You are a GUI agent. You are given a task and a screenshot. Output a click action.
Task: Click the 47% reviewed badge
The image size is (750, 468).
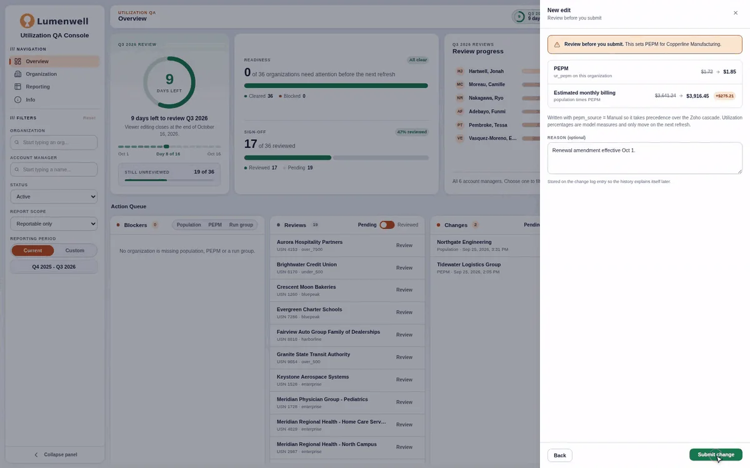(412, 132)
